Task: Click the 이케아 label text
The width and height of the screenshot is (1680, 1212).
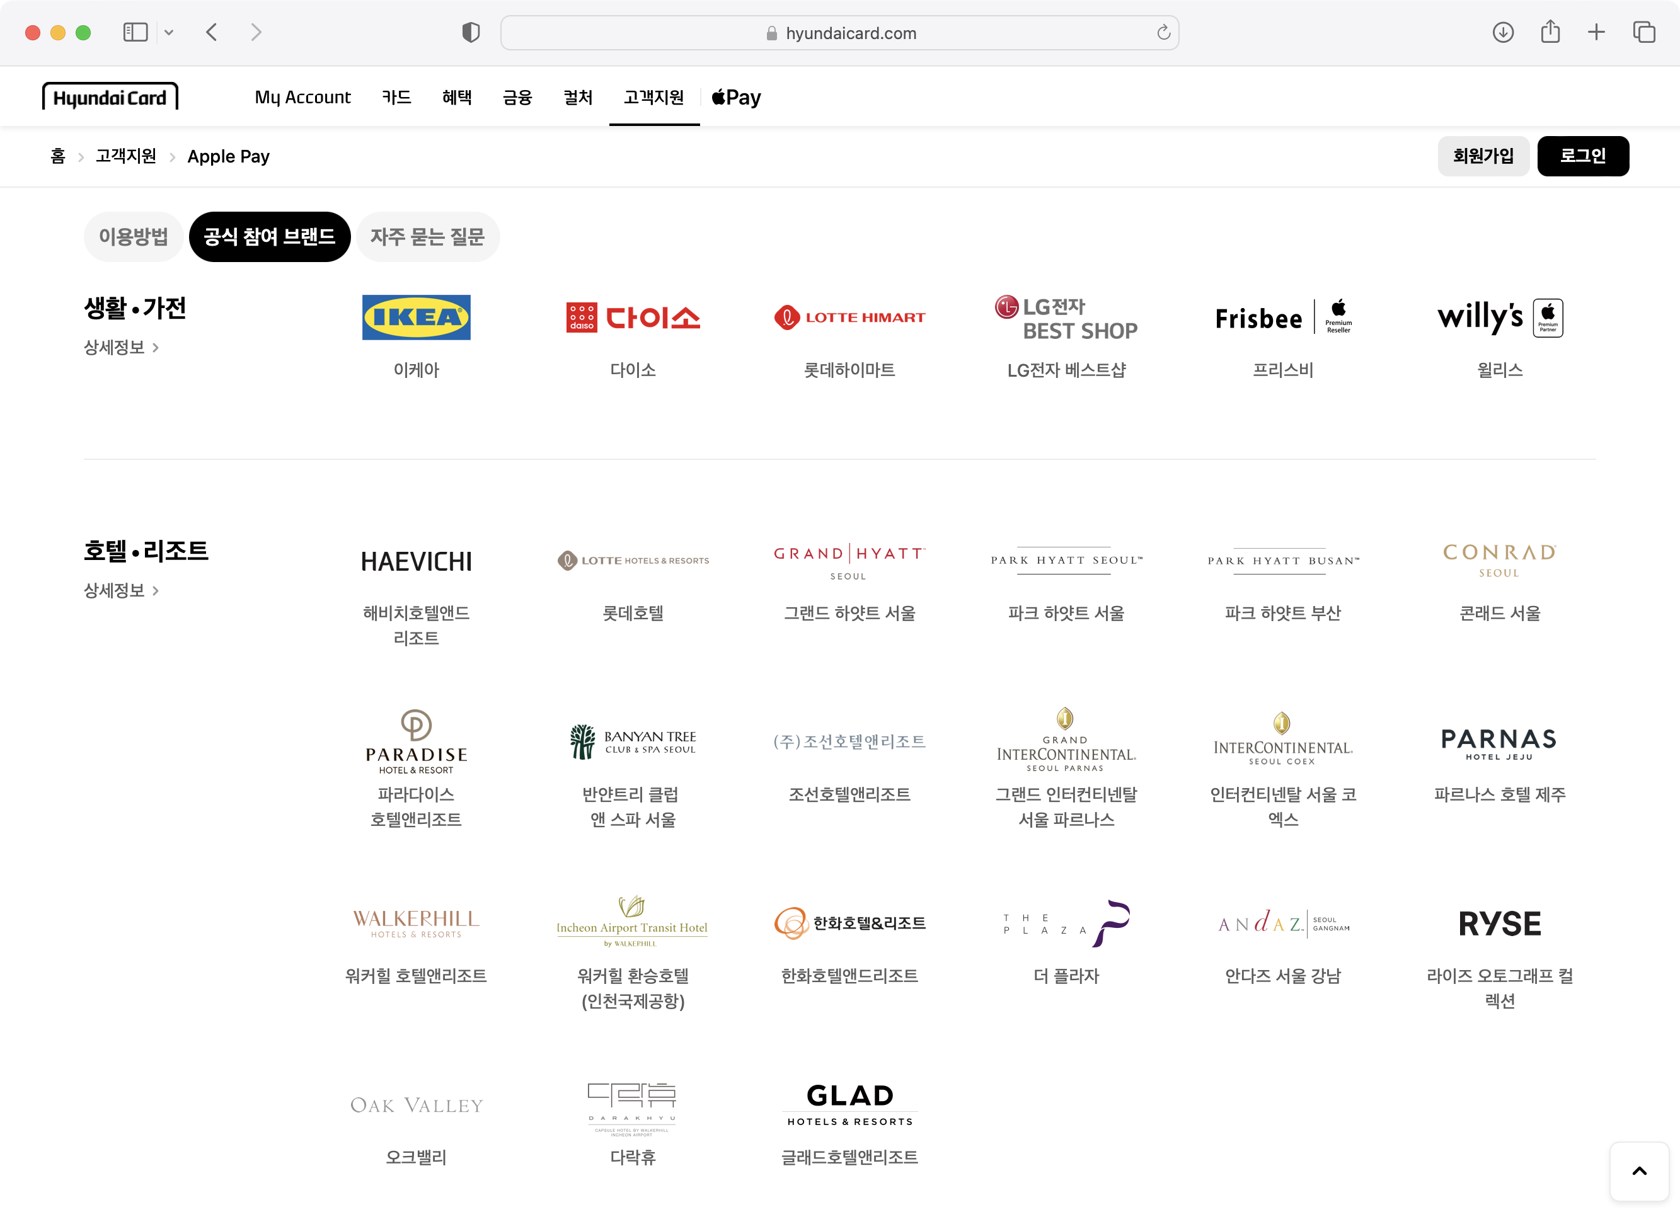Action: (x=417, y=370)
